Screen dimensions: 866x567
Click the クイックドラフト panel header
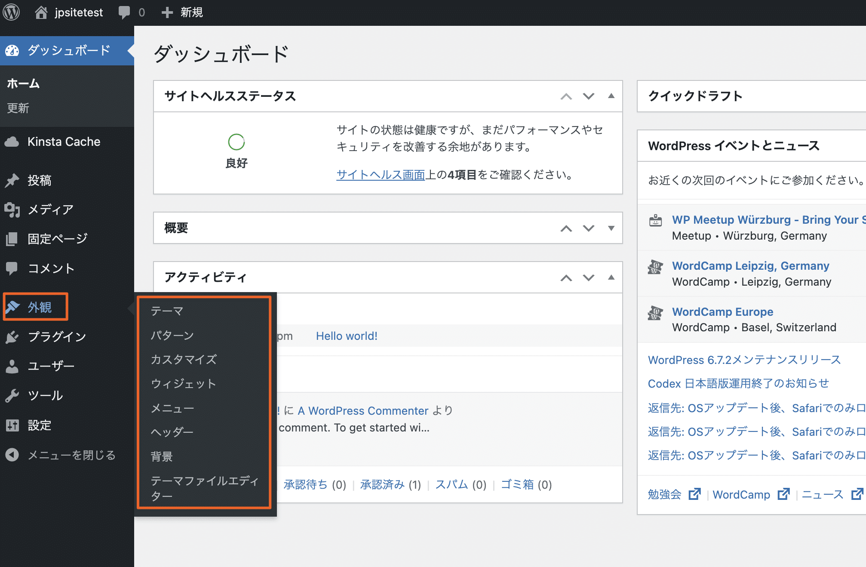click(752, 96)
